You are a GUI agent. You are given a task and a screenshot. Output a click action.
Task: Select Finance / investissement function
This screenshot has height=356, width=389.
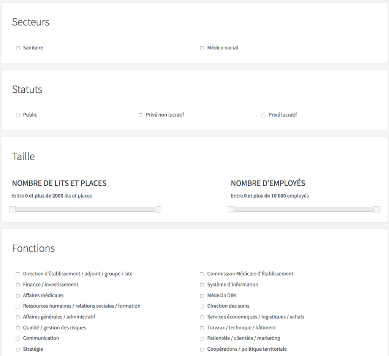pyautogui.click(x=18, y=285)
